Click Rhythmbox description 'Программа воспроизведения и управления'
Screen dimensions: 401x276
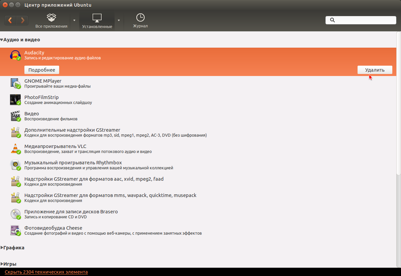coord(99,168)
